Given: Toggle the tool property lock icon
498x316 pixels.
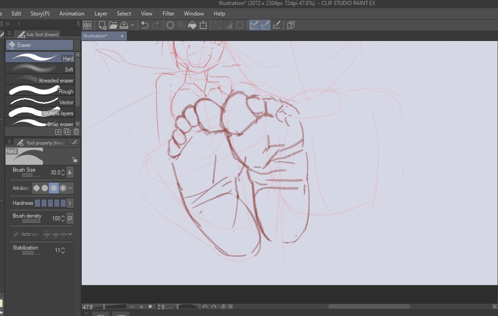Looking at the screenshot, I should pyautogui.click(x=74, y=159).
